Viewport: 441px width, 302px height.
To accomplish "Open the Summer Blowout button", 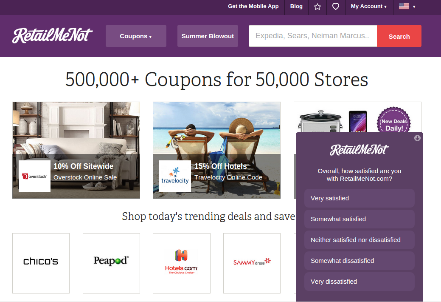I will coord(208,36).
